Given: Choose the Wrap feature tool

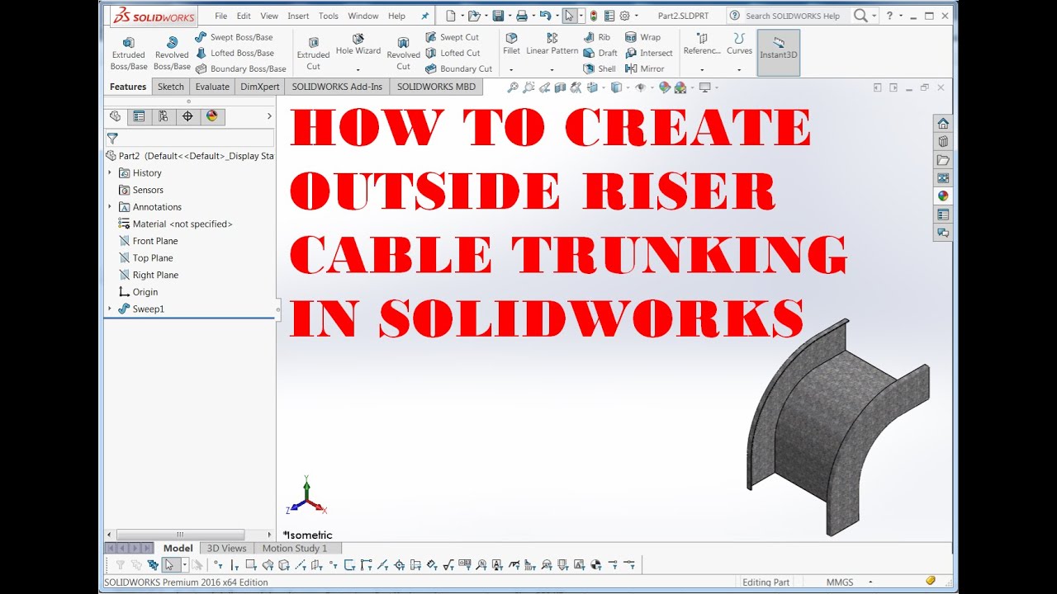Looking at the screenshot, I should pyautogui.click(x=642, y=37).
